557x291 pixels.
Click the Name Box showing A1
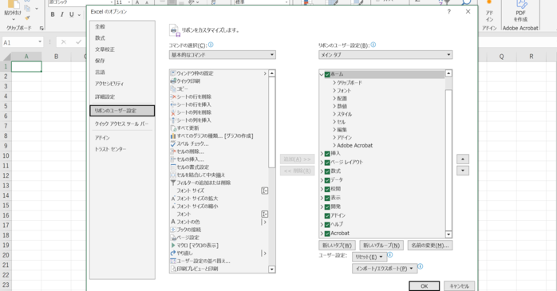tap(22, 42)
